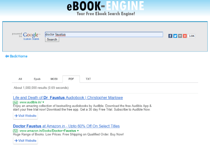
Task: Click the Huge Range of Books description
Action: coord(68,134)
